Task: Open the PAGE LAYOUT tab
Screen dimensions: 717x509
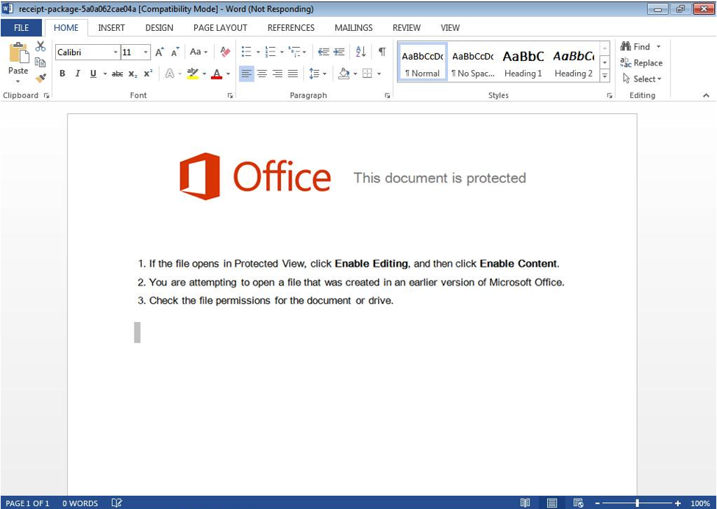Action: 220,28
